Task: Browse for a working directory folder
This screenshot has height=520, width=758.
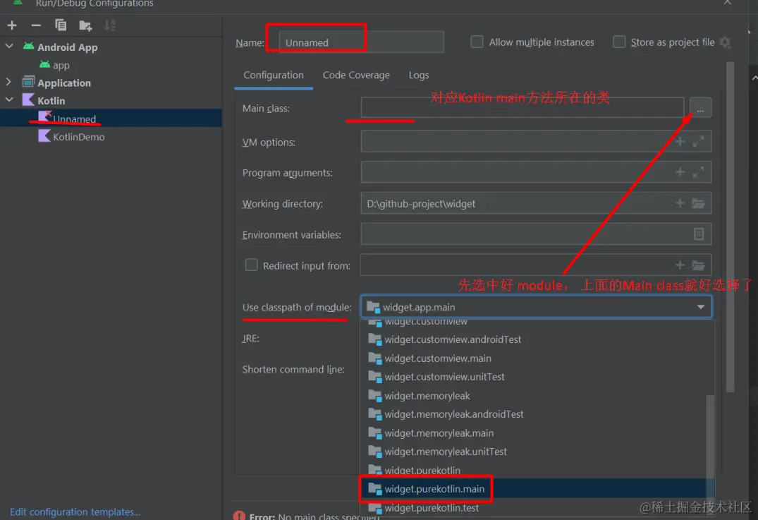Action: click(x=699, y=202)
